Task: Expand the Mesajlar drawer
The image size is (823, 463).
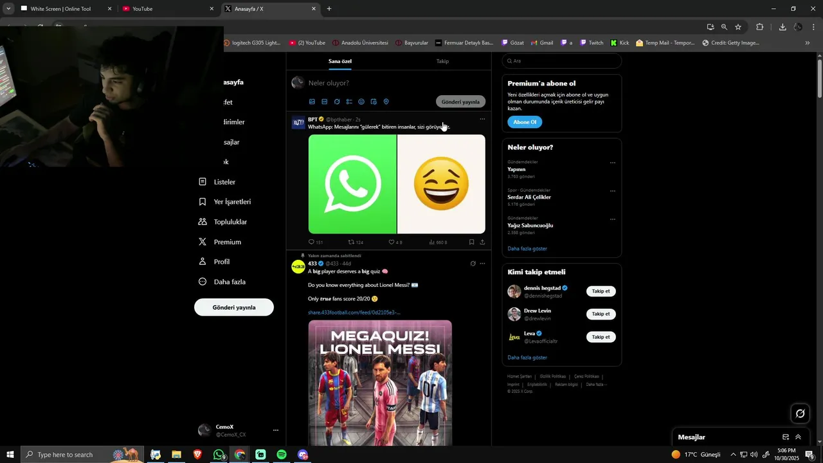Action: (x=799, y=437)
